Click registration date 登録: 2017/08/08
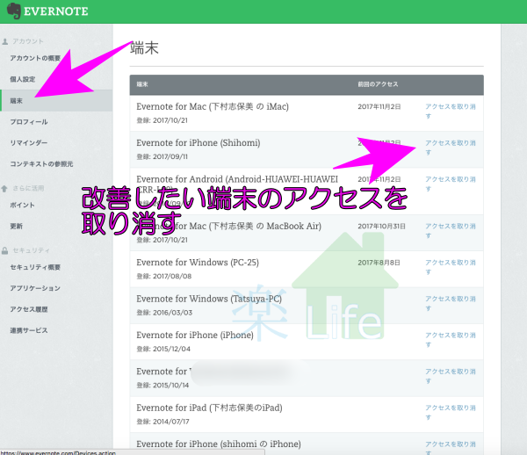This screenshot has height=455, width=527. point(164,276)
